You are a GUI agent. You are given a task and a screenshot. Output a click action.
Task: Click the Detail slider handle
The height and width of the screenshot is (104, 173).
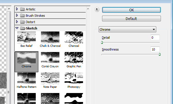(102, 42)
